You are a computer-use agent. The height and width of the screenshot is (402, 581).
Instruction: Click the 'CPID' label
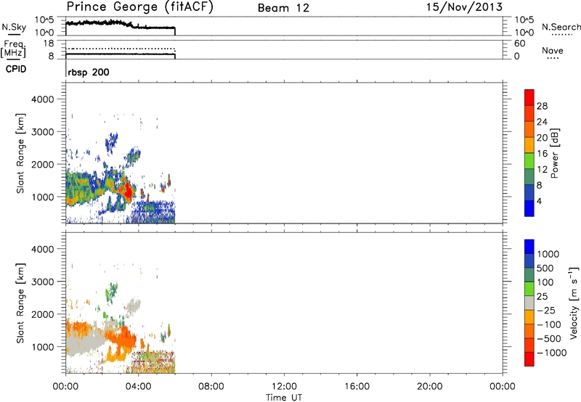point(16,69)
